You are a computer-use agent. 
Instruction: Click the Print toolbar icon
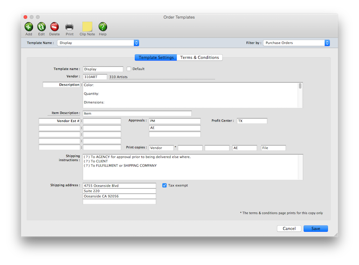[x=69, y=27]
